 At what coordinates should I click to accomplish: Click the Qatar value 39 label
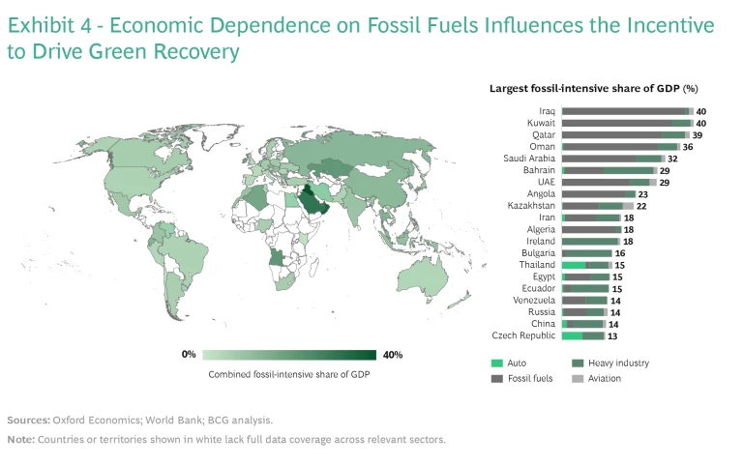(x=697, y=135)
